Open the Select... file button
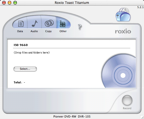144x119 pixels. click(x=25, y=69)
